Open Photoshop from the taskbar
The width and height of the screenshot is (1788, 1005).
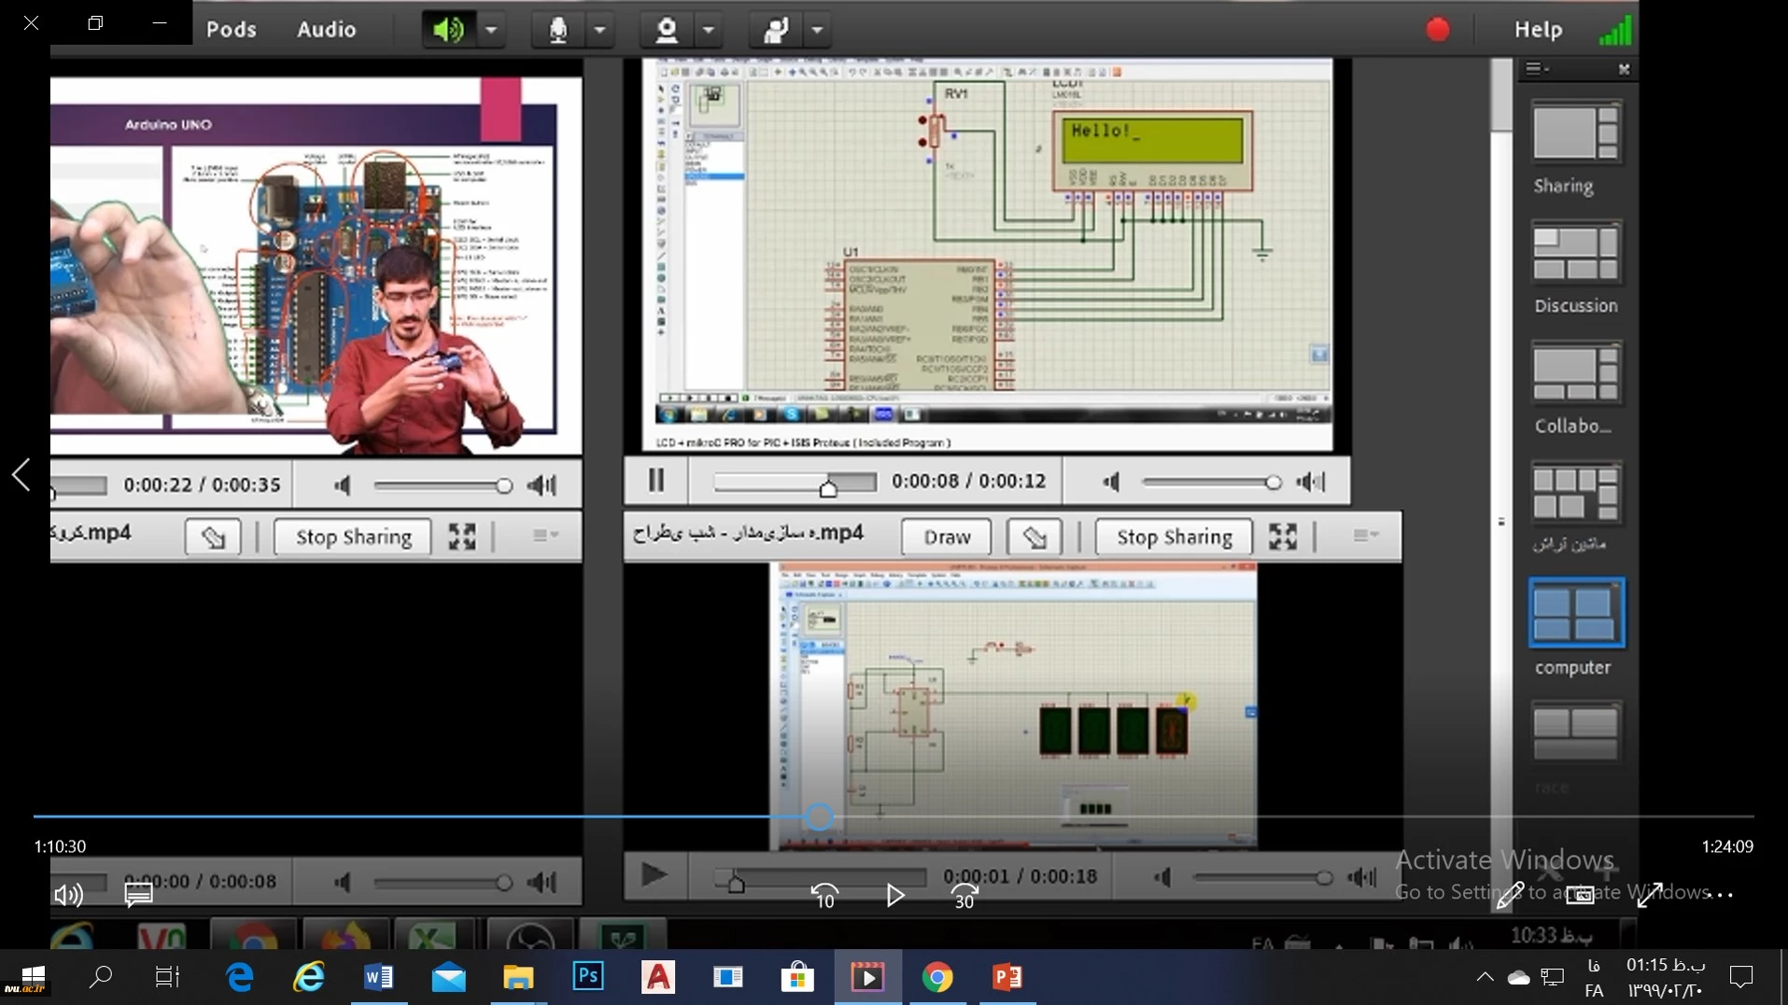coord(587,976)
